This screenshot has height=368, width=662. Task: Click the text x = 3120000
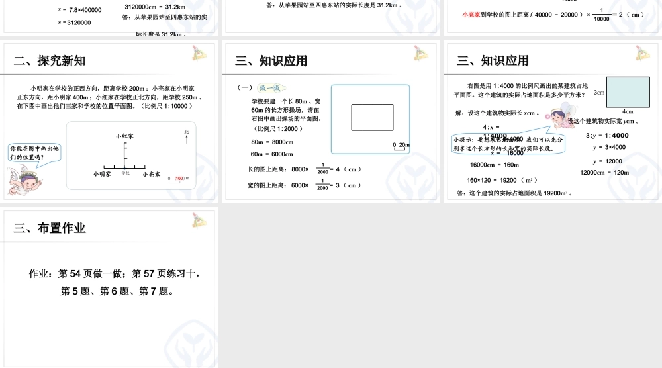[x=74, y=23]
